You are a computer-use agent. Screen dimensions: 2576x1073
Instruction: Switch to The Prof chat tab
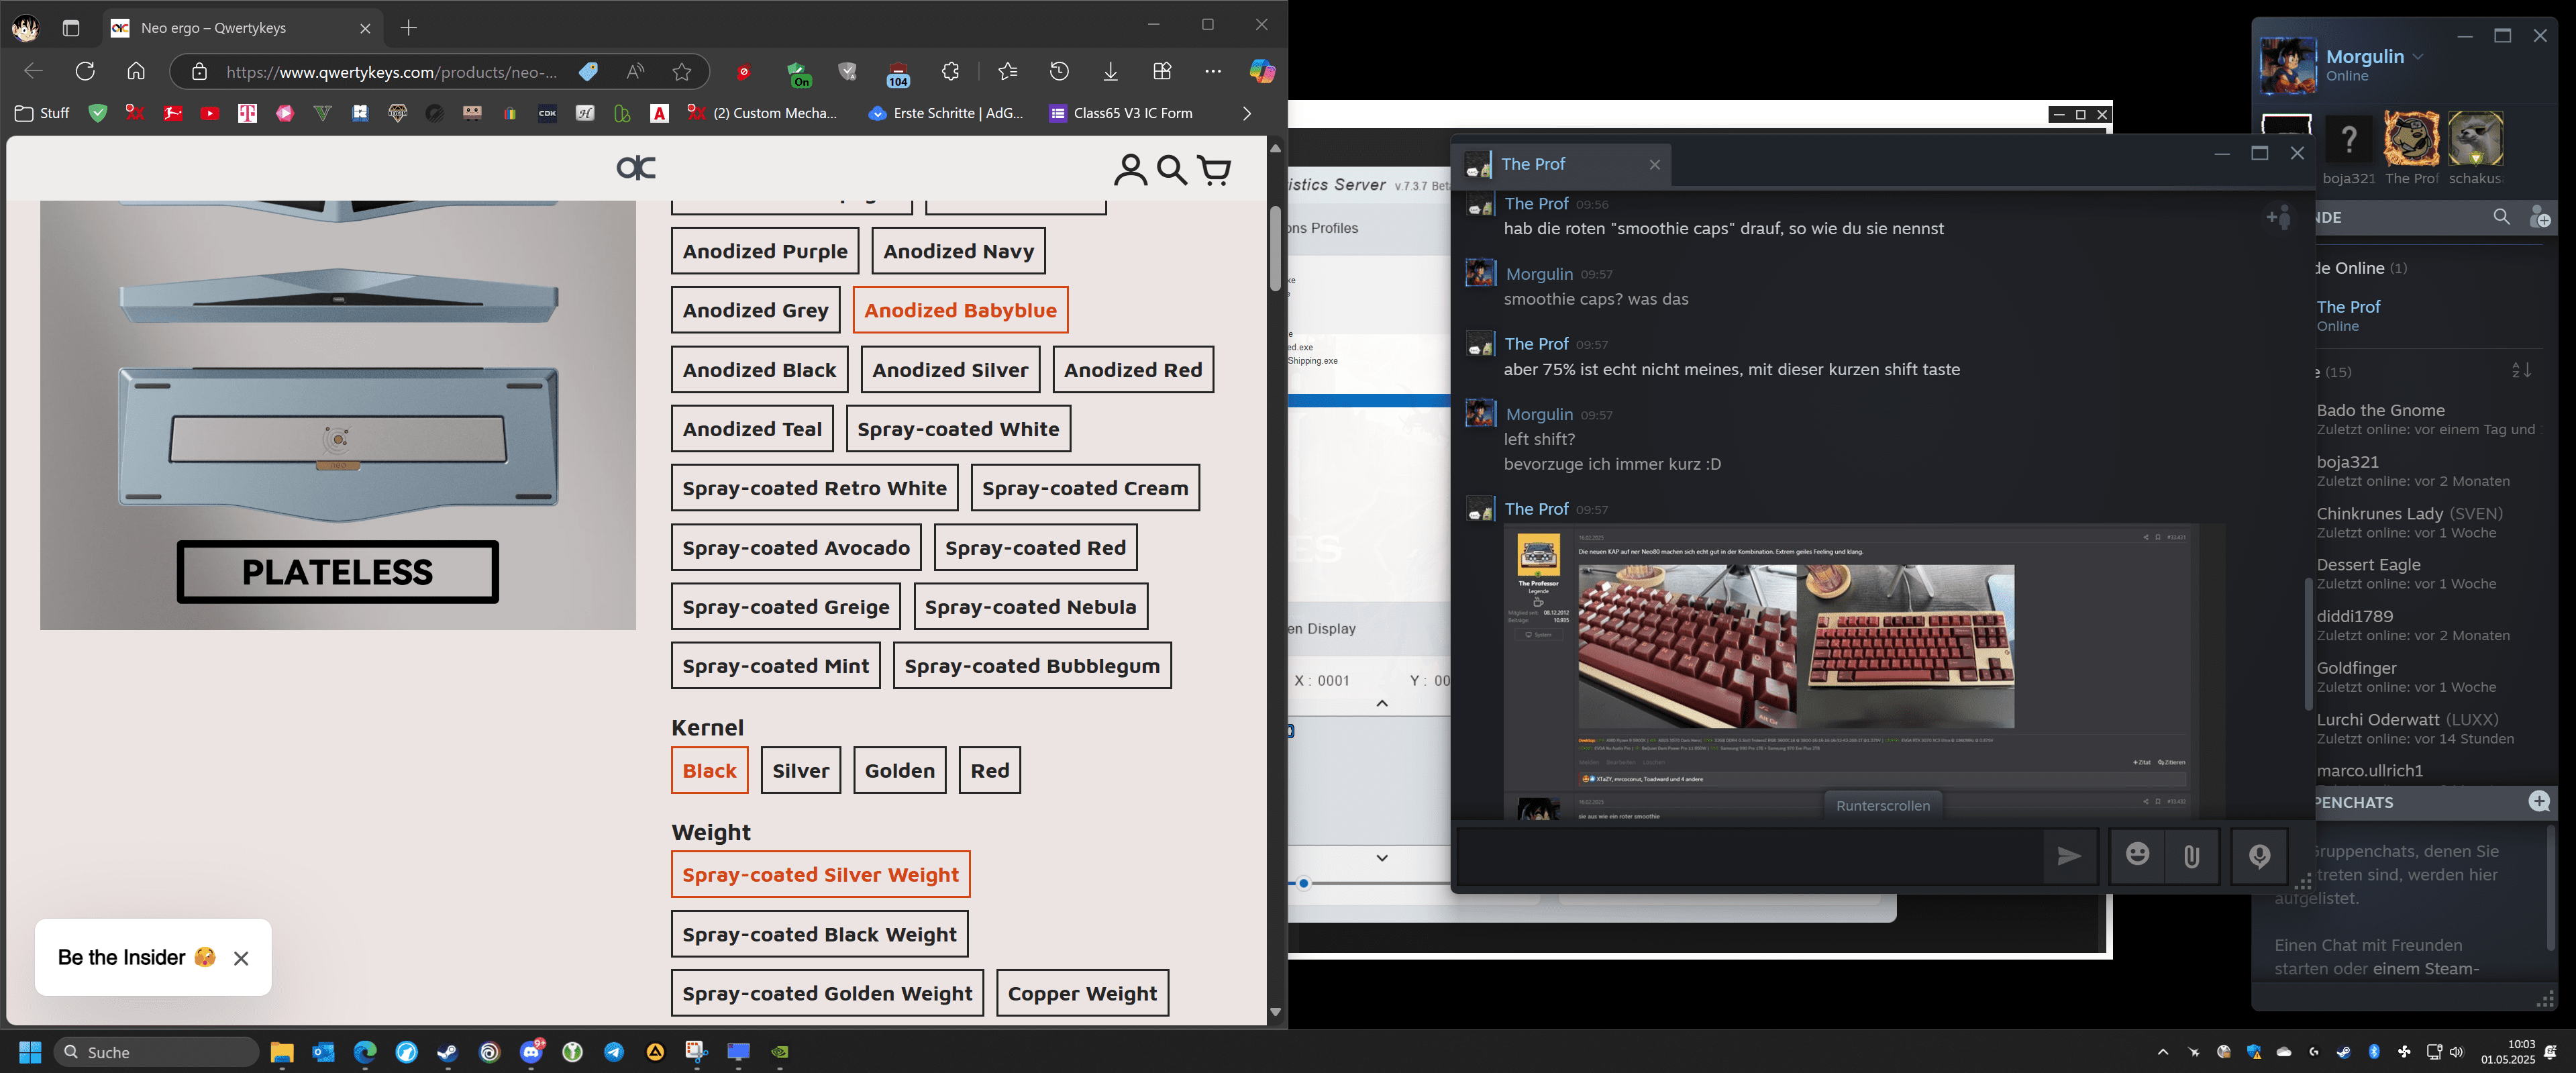[x=1560, y=164]
